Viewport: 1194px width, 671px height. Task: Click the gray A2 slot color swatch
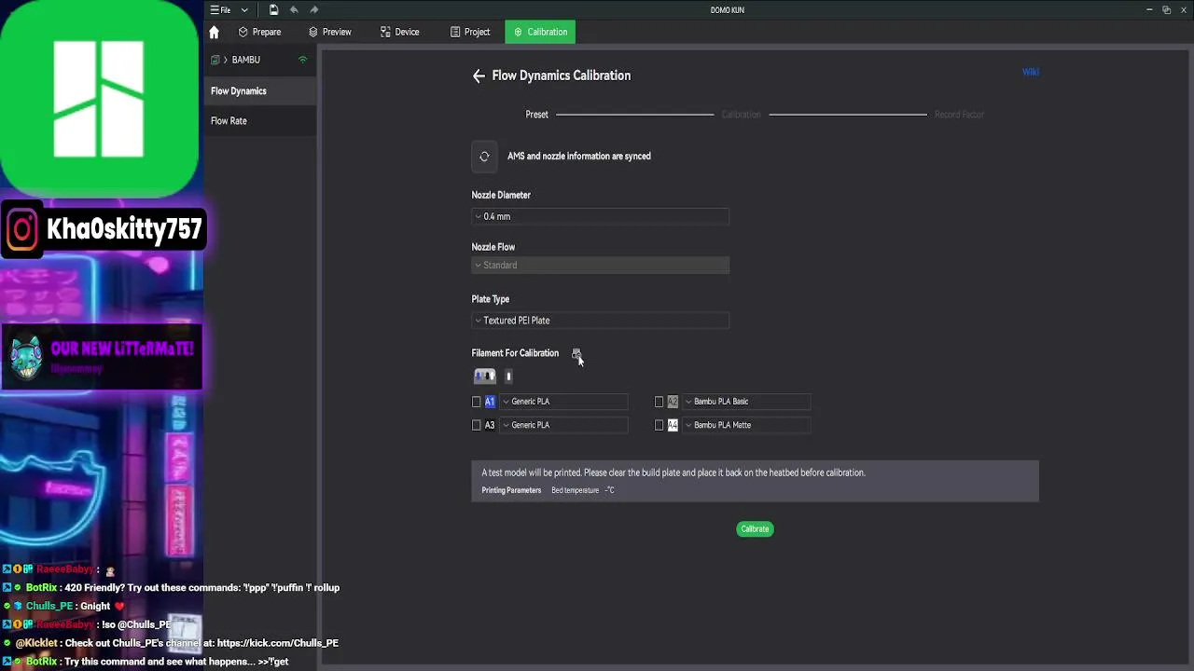tap(673, 402)
